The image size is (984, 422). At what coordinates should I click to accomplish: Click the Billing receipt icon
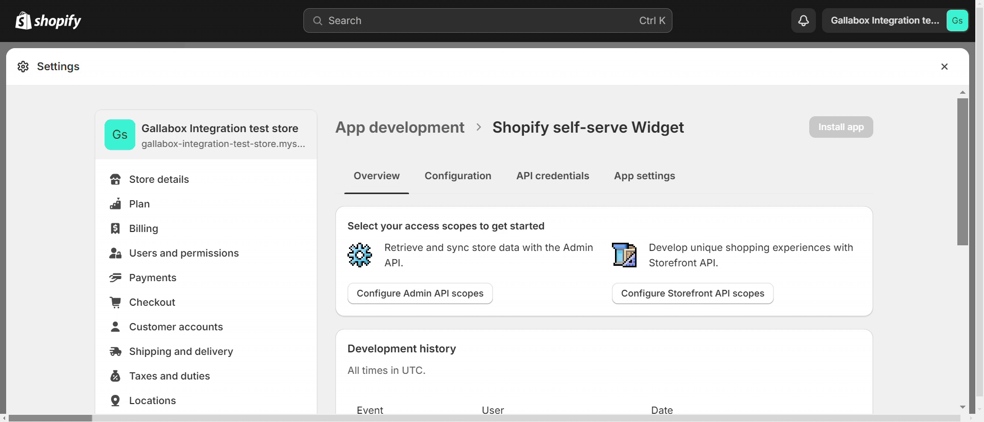pos(115,228)
